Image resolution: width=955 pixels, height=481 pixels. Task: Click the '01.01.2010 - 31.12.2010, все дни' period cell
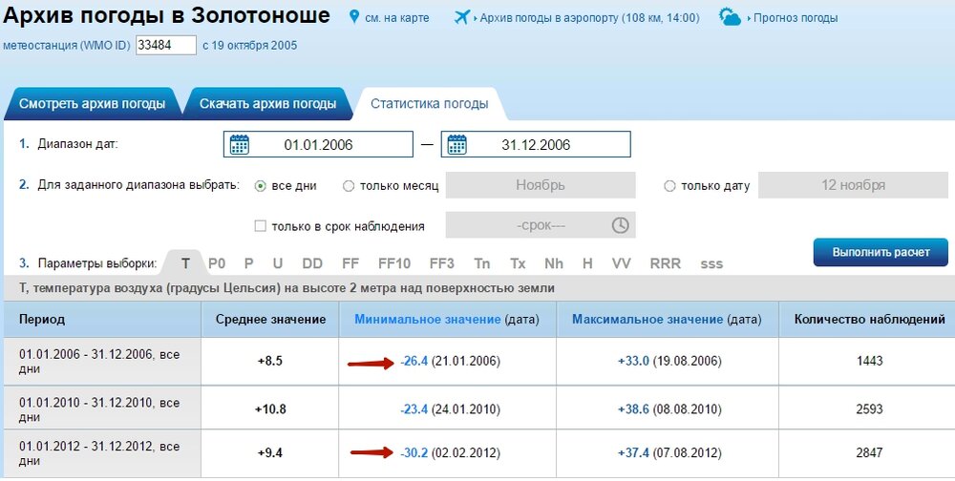[x=102, y=409]
